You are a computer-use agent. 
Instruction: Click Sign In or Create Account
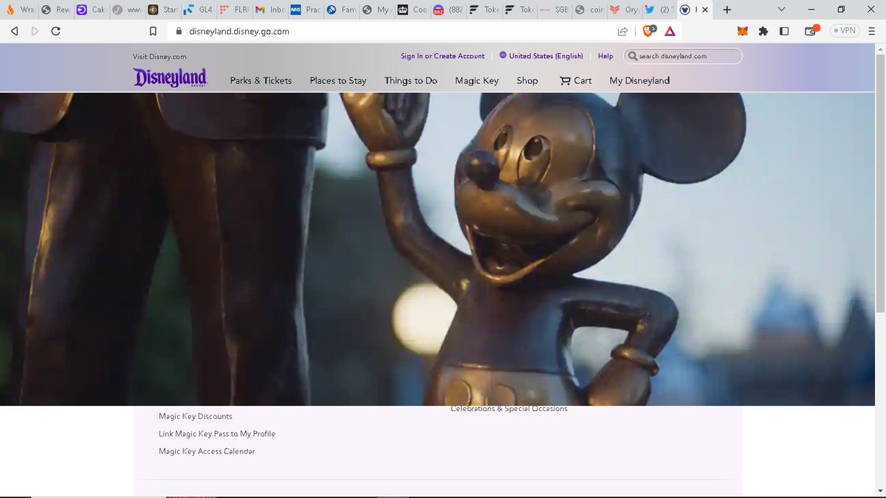click(x=443, y=56)
